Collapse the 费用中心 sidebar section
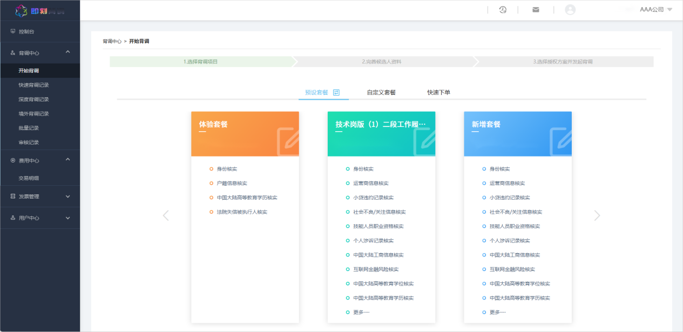The width and height of the screenshot is (683, 332). pos(67,160)
